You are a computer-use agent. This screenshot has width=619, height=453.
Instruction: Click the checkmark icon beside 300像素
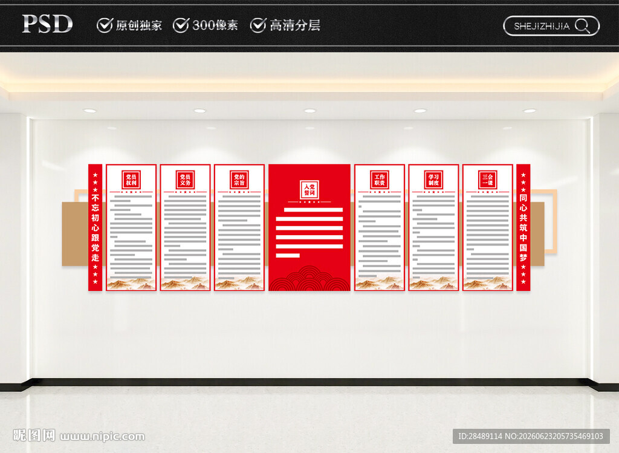click(181, 25)
